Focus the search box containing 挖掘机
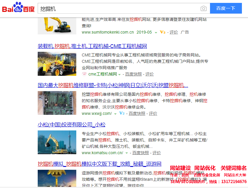The height and width of the screenshot is (188, 248). (119, 9)
